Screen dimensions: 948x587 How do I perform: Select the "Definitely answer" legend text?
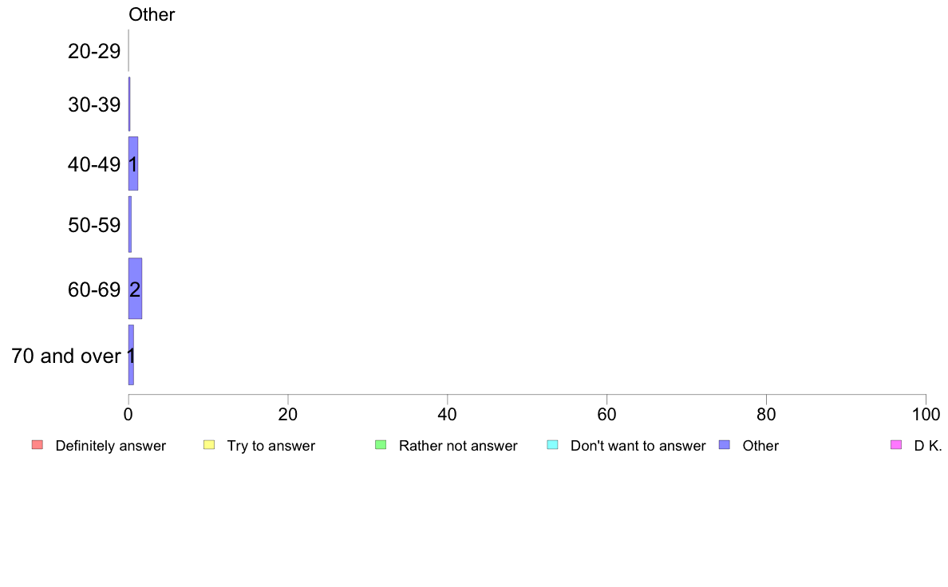[110, 446]
